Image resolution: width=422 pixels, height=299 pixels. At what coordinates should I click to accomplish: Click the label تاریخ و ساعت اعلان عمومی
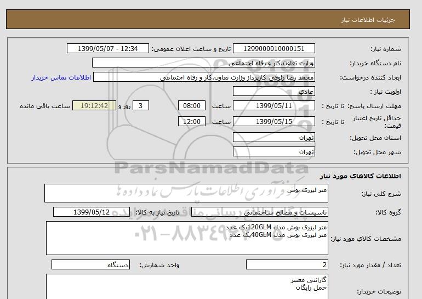[x=191, y=49]
